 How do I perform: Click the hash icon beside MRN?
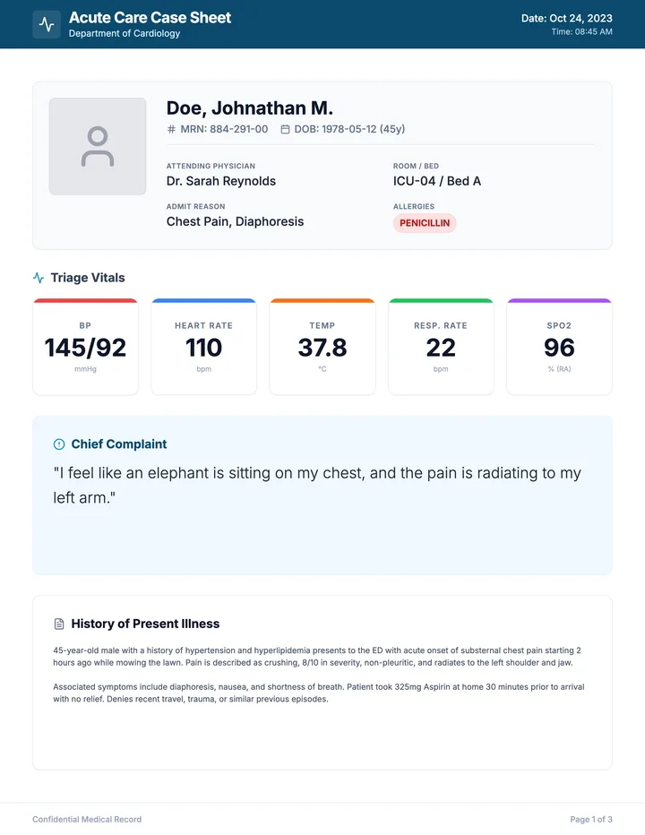[171, 129]
